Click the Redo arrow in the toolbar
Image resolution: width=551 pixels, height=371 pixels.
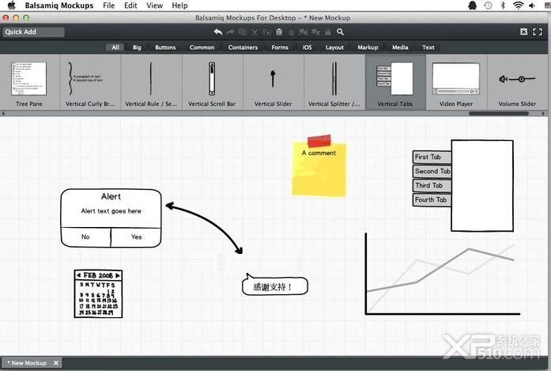point(230,32)
